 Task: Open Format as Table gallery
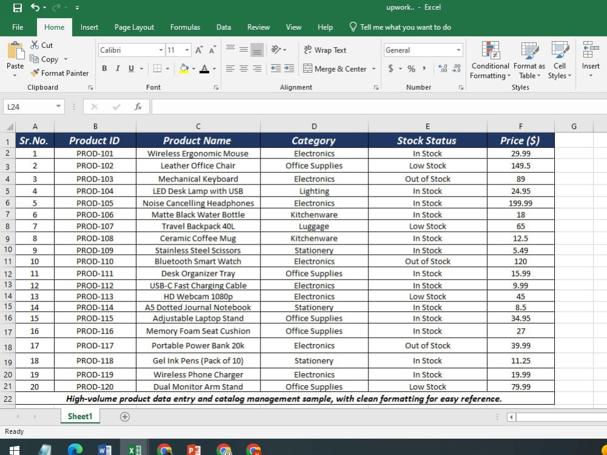coord(529,60)
